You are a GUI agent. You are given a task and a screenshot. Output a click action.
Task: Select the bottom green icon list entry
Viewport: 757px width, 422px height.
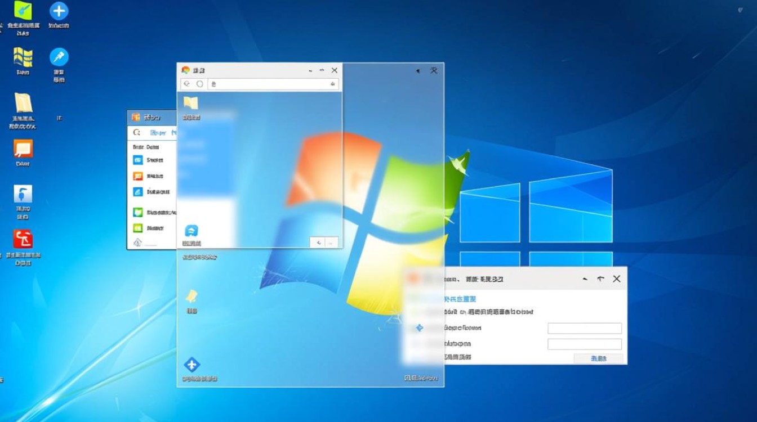coord(138,228)
